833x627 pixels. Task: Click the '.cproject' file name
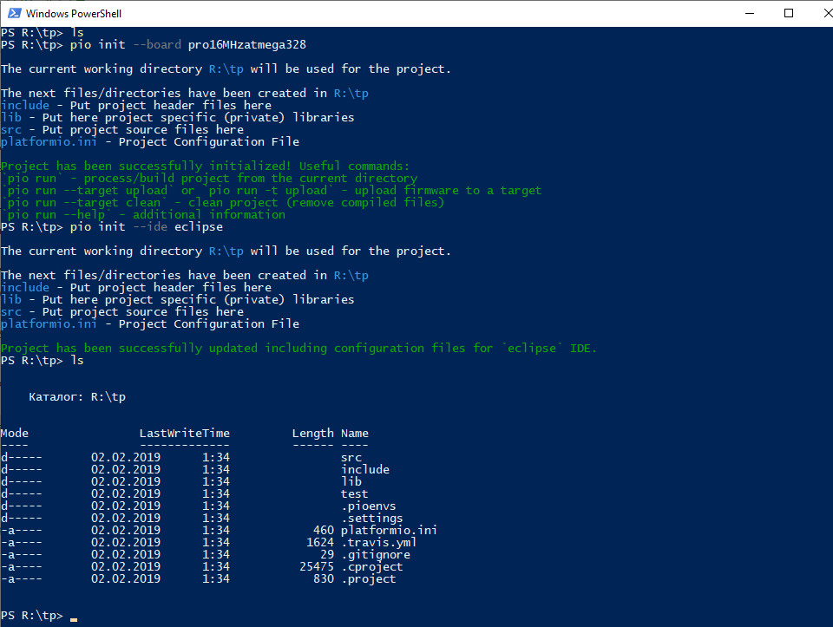(372, 567)
